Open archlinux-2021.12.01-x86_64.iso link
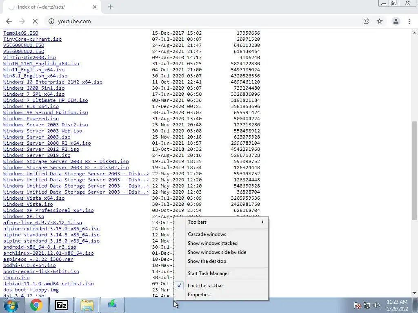The height and width of the screenshot is (313, 418). click(49, 253)
